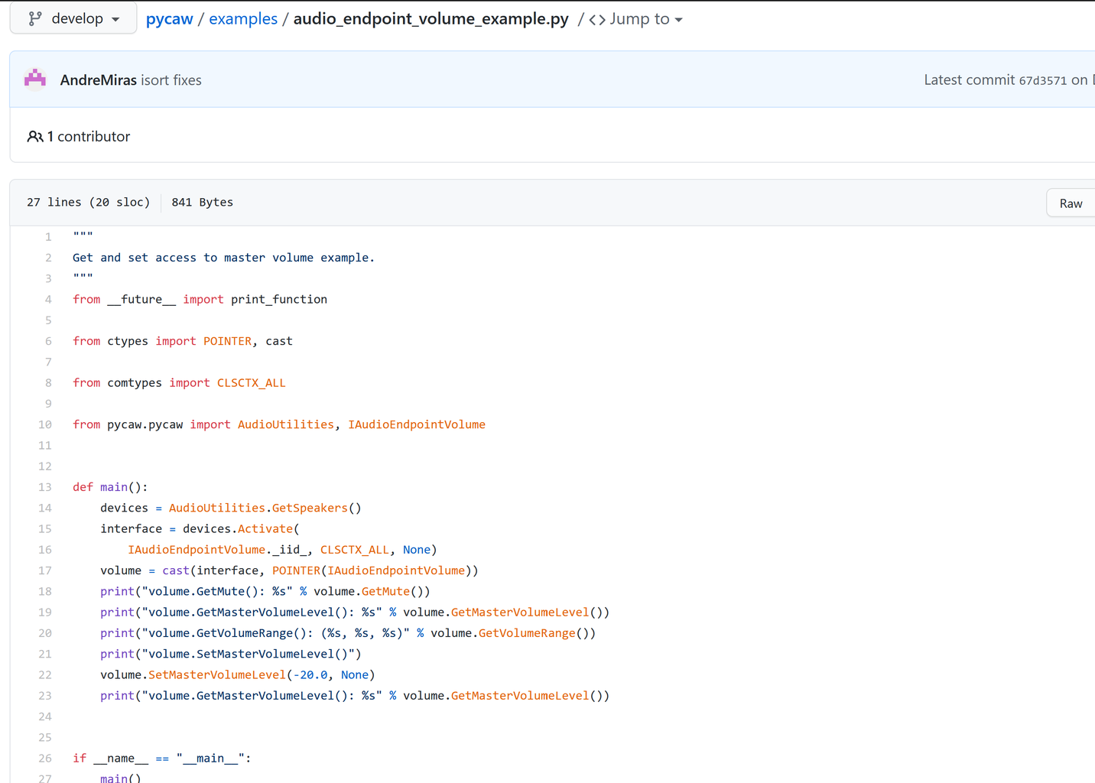Click the git branch icon beside develop
The width and height of the screenshot is (1095, 783).
[35, 19]
